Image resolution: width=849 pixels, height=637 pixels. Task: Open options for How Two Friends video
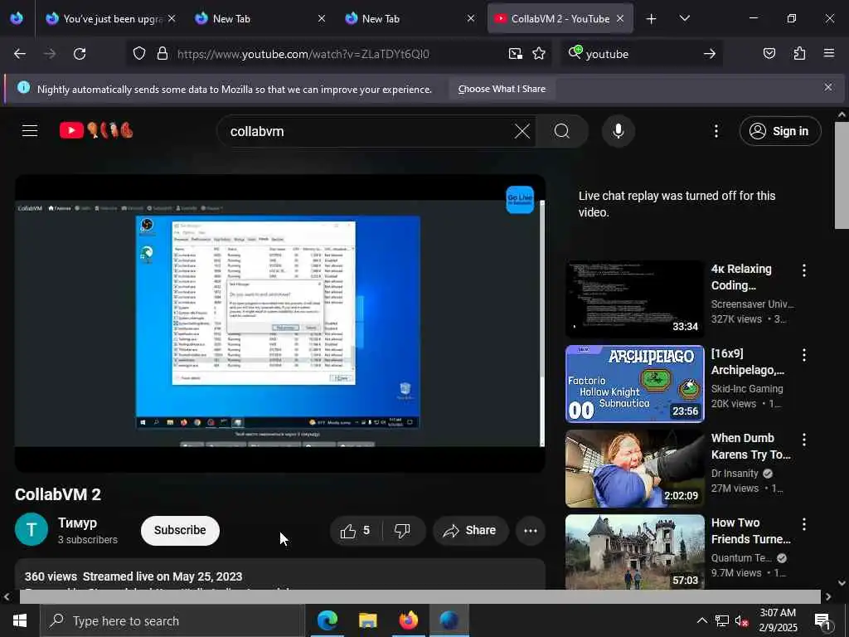803,524
